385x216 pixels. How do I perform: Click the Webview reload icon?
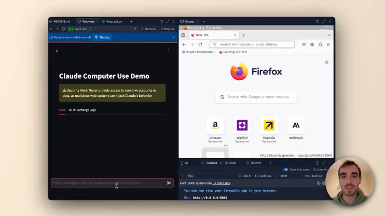tap(64, 29)
